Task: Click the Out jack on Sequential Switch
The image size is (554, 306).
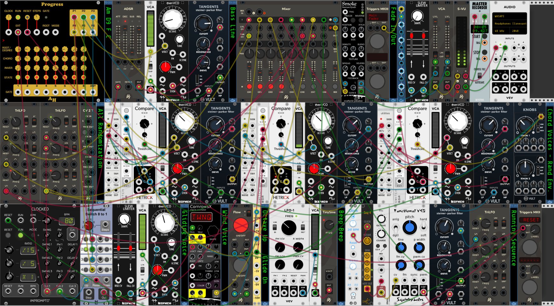Action: pyautogui.click(x=104, y=292)
